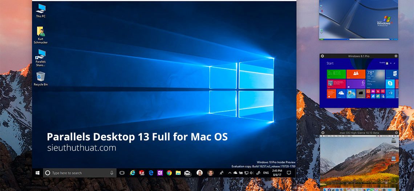The width and height of the screenshot is (414, 191).
Task: Open the Skype tile in Windows 8.1
Action: click(x=390, y=84)
